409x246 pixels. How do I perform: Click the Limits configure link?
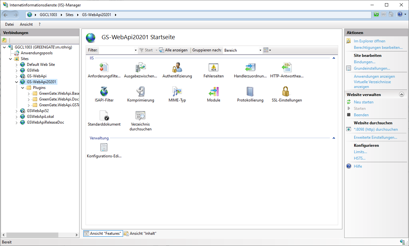tap(360, 152)
